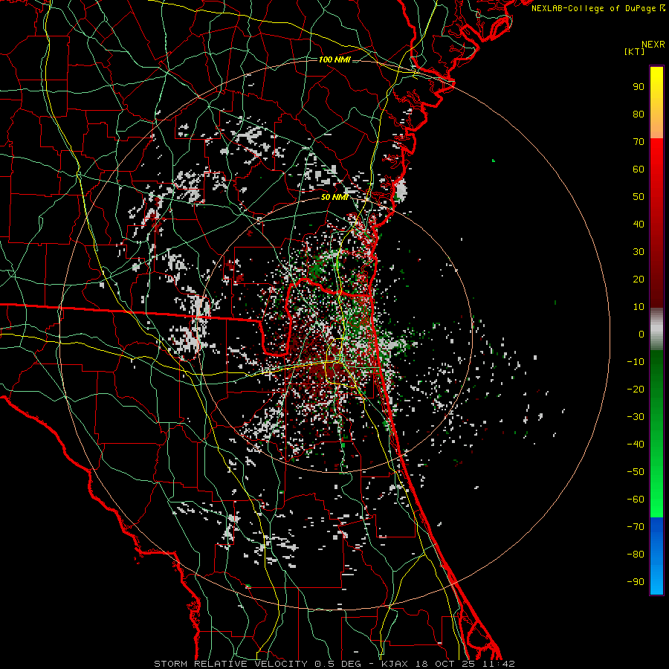Click the 50 NMI range ring label
669x669 pixels.
334,197
